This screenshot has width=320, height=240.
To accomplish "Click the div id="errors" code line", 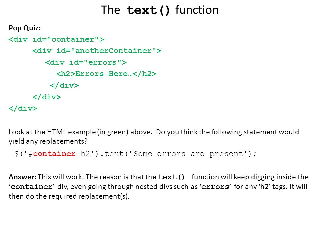I will (86, 62).
